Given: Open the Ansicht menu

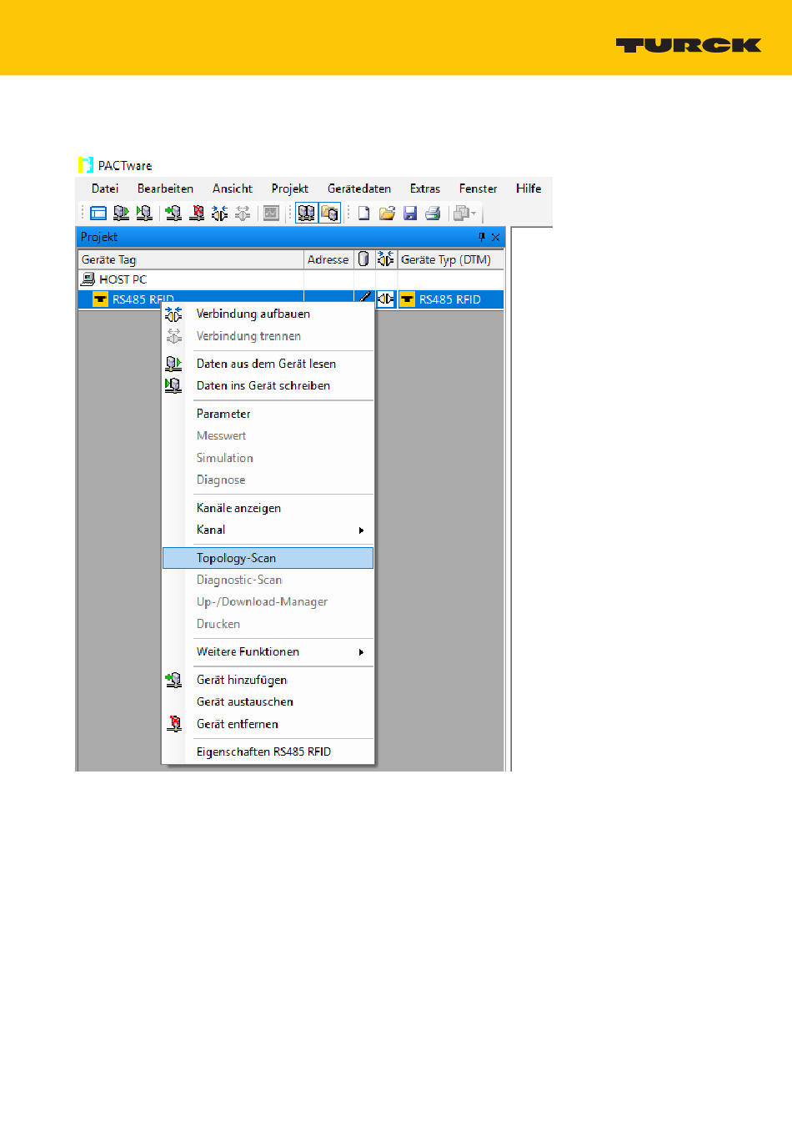Looking at the screenshot, I should 233,189.
